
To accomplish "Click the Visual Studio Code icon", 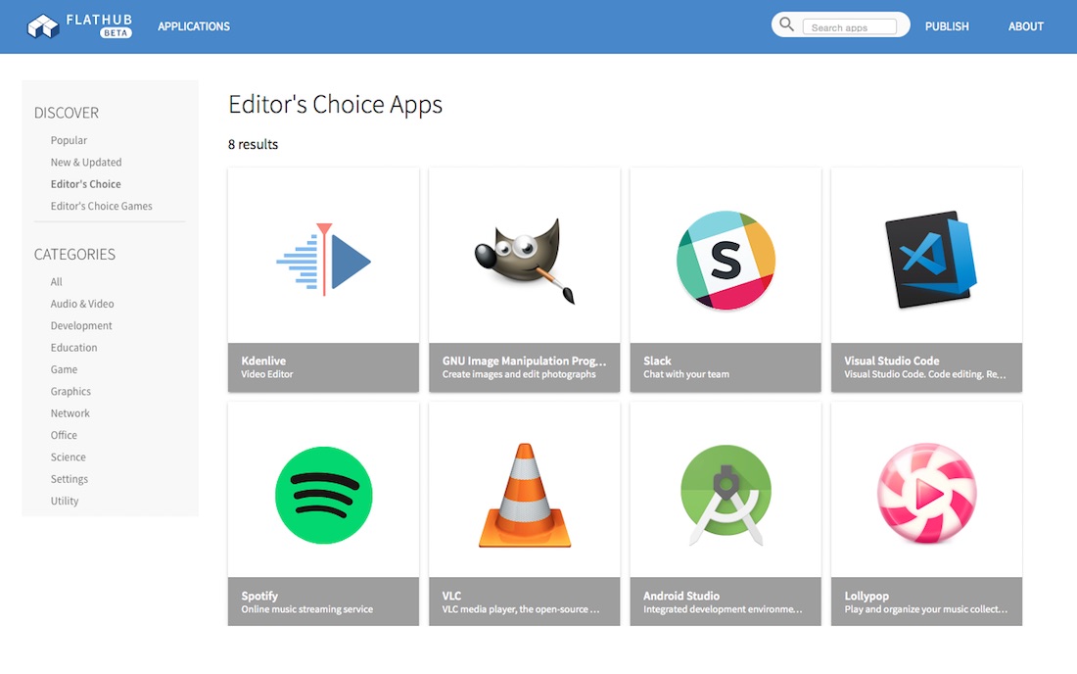I will click(926, 260).
